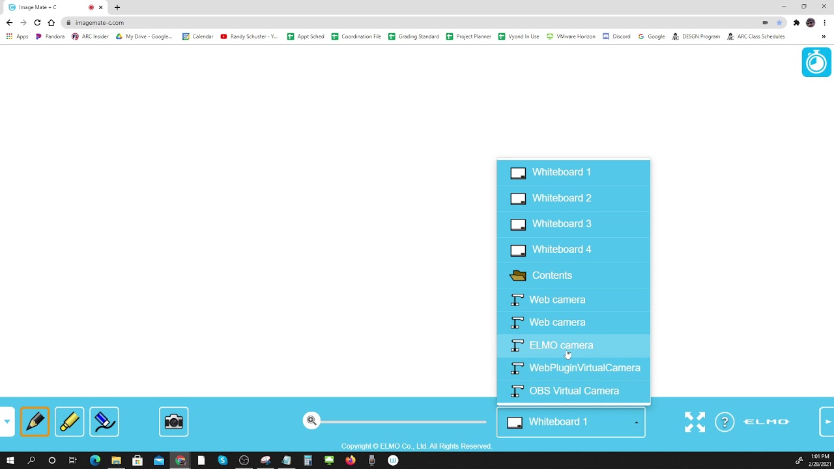Open the VMware Horizon bookmark
This screenshot has width=834, height=469.
(571, 36)
